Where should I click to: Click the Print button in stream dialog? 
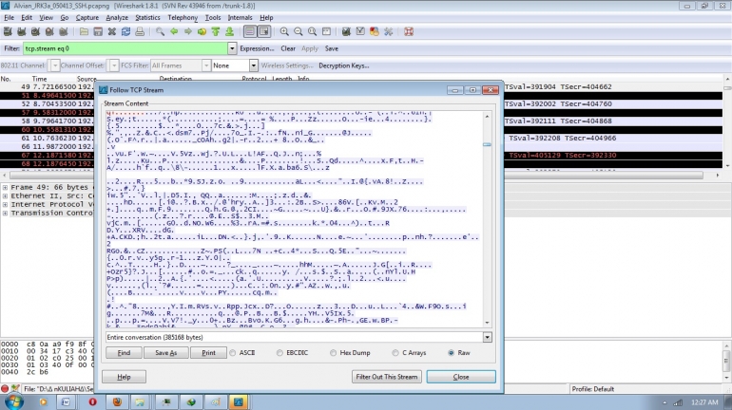[x=208, y=353]
